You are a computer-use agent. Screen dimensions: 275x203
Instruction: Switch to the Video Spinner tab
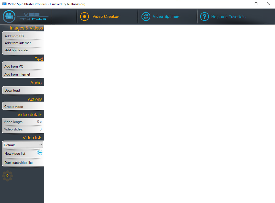pyautogui.click(x=166, y=17)
